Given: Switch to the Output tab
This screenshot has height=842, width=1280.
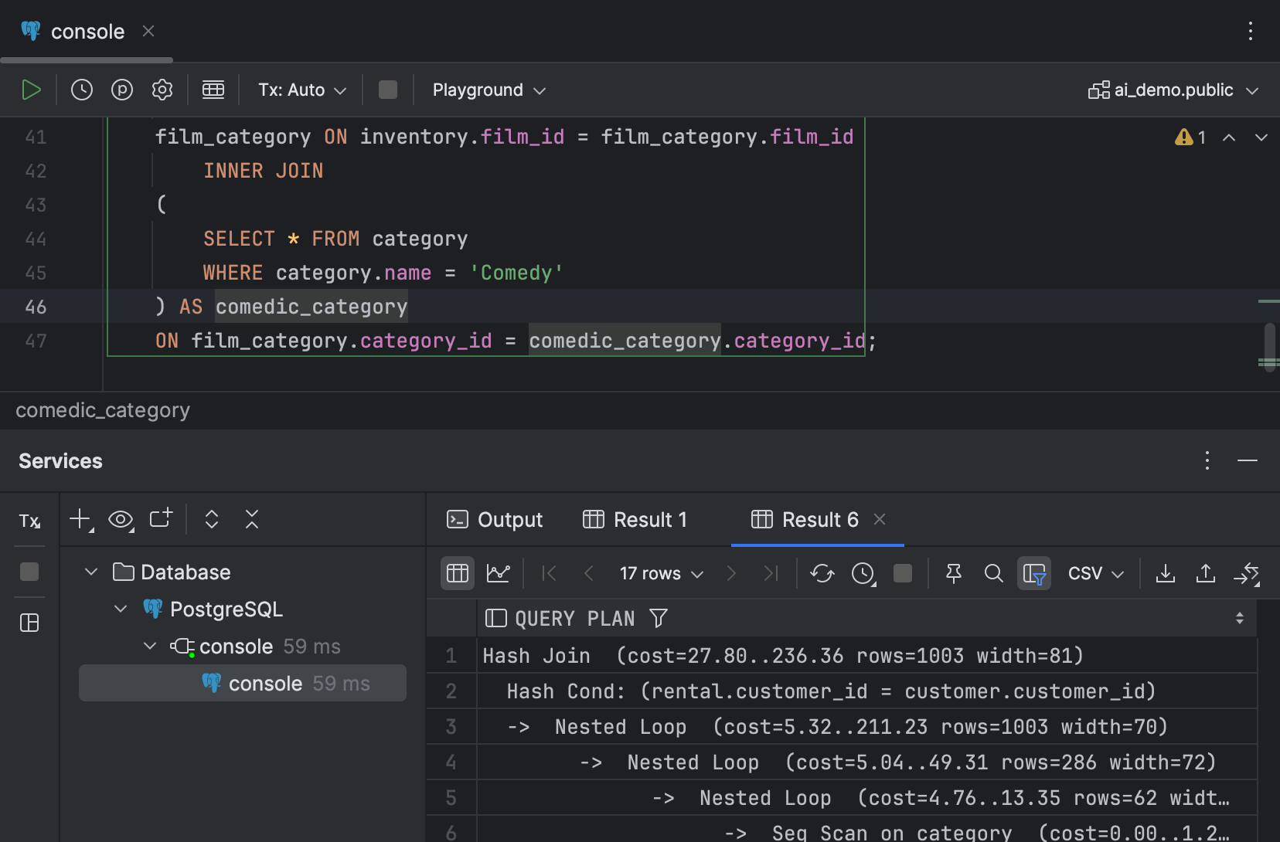Looking at the screenshot, I should coord(495,519).
